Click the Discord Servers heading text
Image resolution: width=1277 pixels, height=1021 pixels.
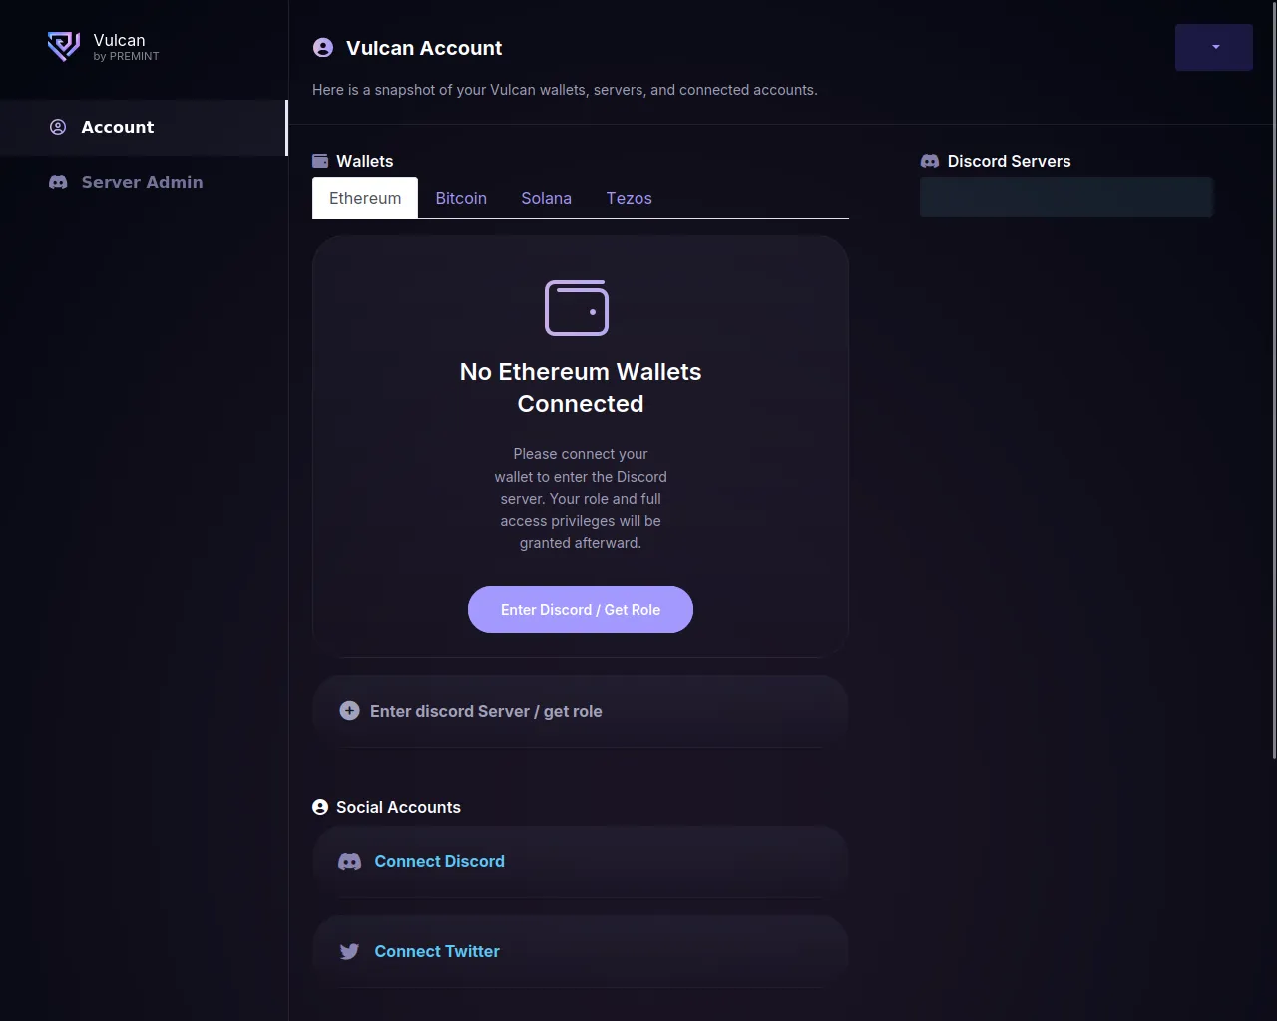(1009, 161)
